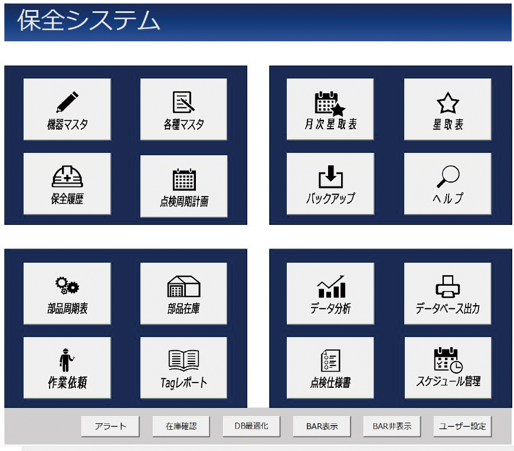
Task: Open スケジュール管理 calendar-clock tile
Action: click(x=448, y=368)
